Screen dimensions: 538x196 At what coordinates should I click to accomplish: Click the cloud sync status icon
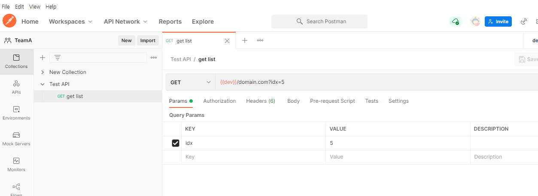coord(455,21)
